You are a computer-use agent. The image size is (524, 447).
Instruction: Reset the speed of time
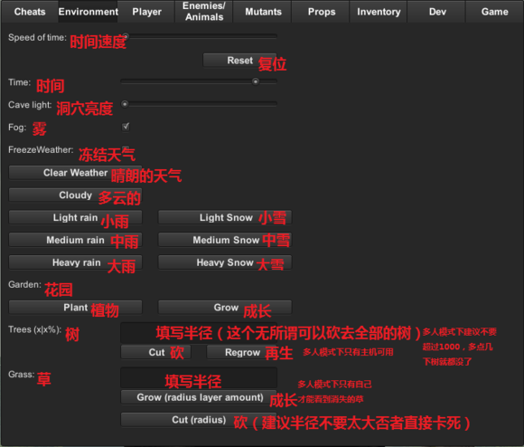[239, 61]
